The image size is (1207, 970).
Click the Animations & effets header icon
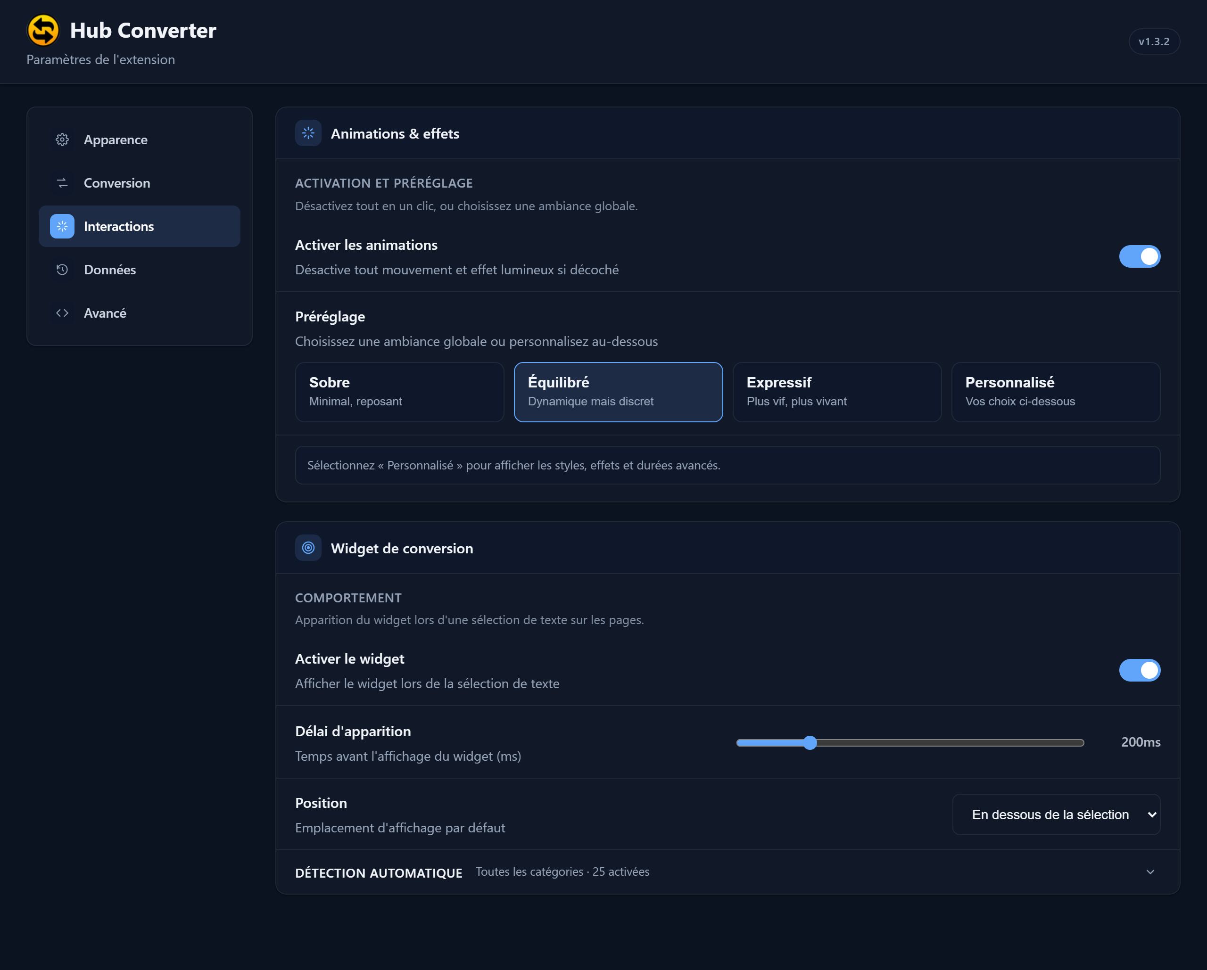click(x=308, y=133)
